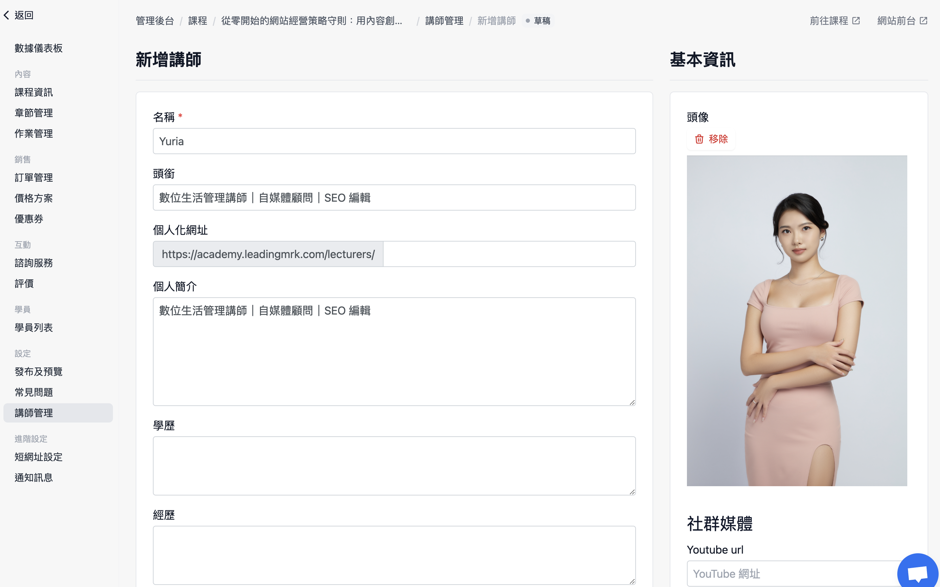Open 網站前台 external link icon

924,21
